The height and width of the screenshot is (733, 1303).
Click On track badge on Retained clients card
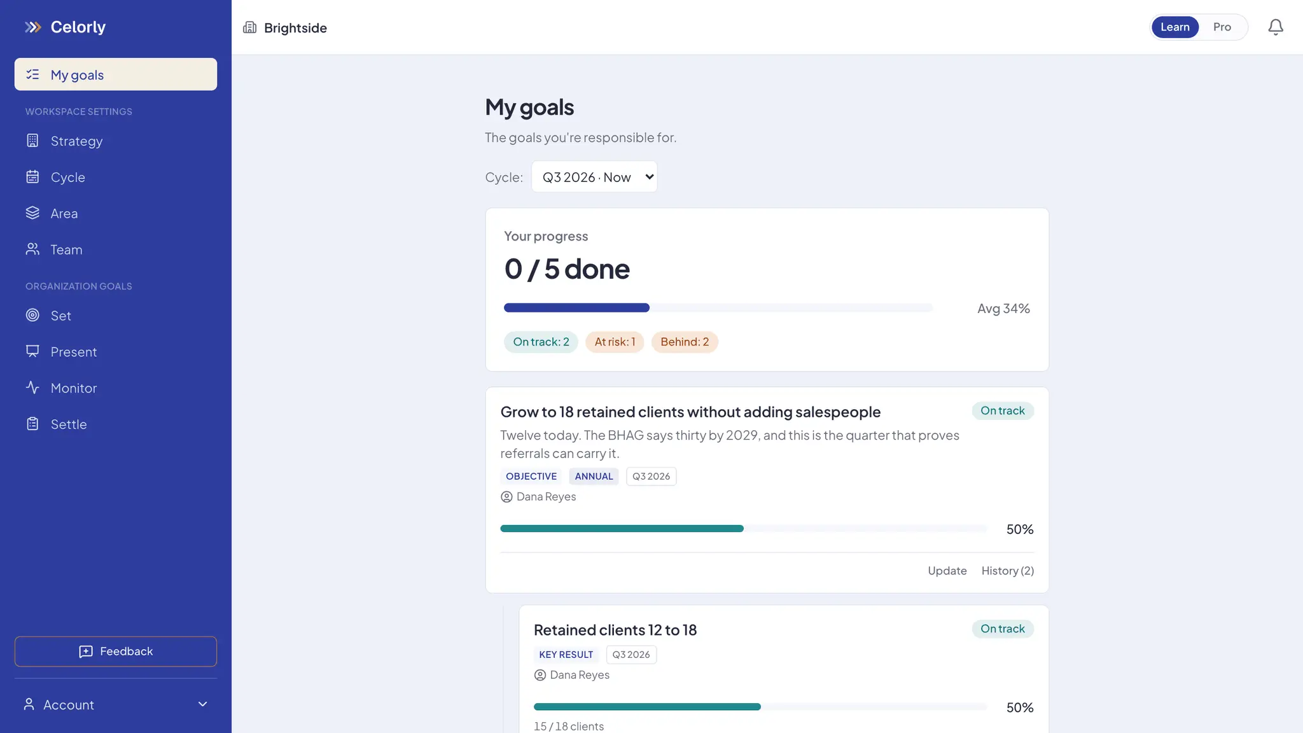1003,629
